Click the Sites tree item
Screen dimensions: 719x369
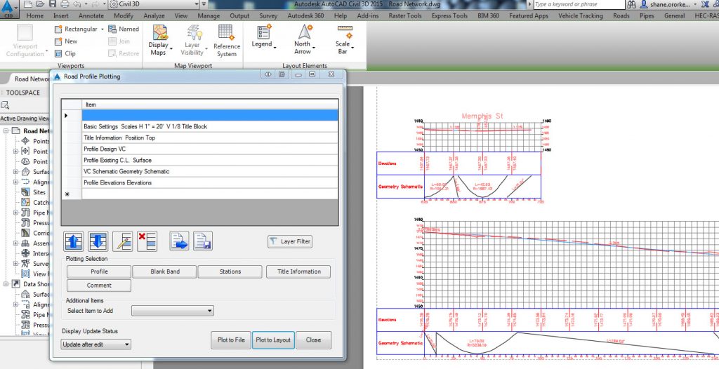click(x=34, y=192)
